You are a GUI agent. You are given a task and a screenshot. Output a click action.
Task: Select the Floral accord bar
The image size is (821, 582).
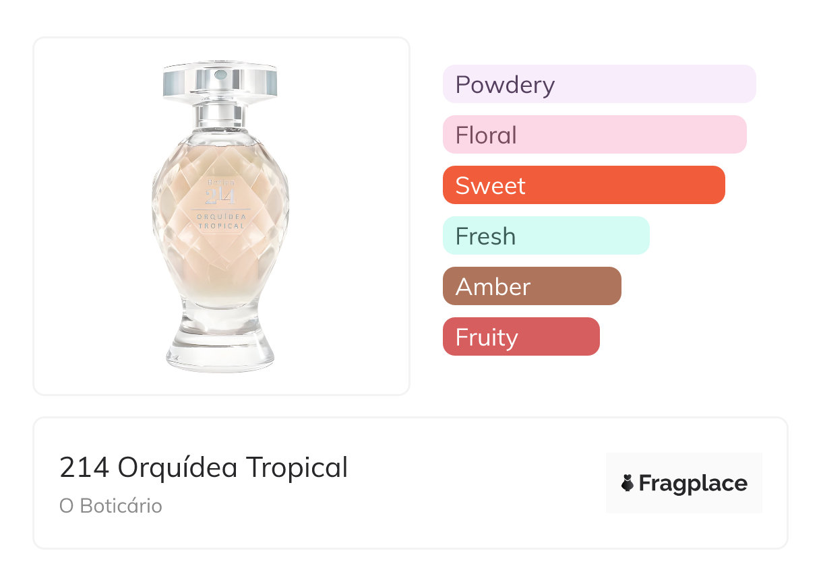pos(595,135)
